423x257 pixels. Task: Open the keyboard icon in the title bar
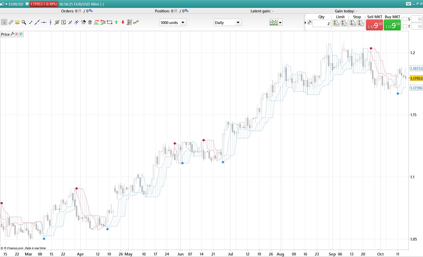409,4
